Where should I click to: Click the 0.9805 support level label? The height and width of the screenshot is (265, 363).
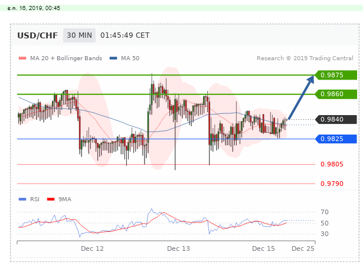tap(332, 164)
